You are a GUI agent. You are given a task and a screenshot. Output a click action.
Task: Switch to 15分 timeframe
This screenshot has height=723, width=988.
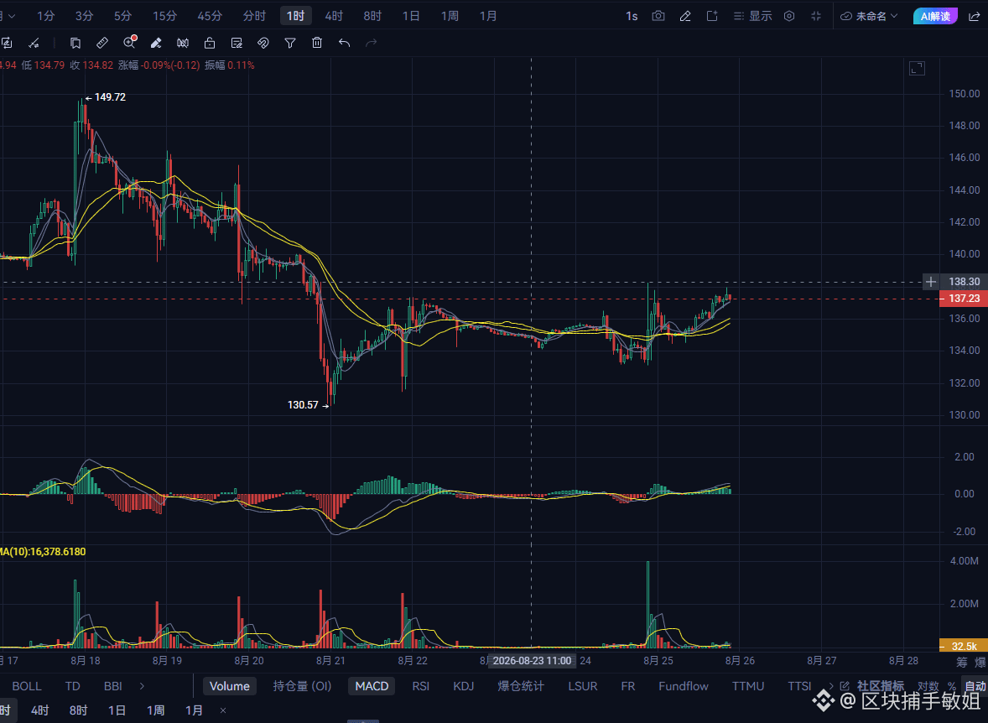tap(164, 16)
